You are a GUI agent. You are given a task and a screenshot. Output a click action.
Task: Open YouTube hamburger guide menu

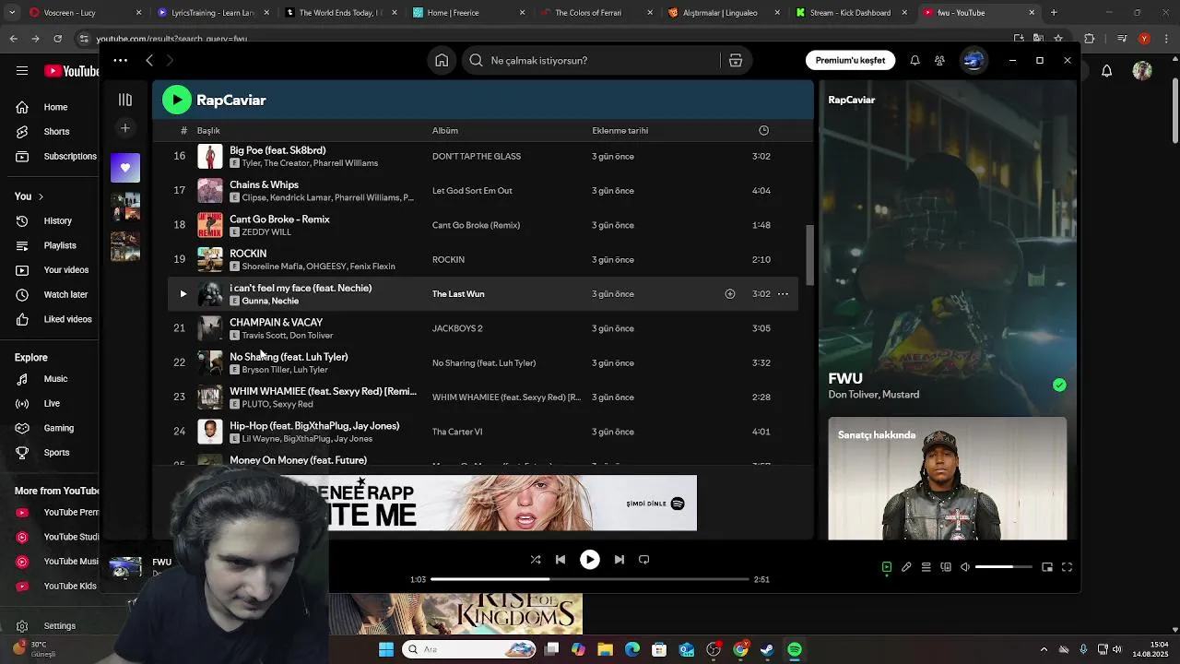pyautogui.click(x=22, y=71)
